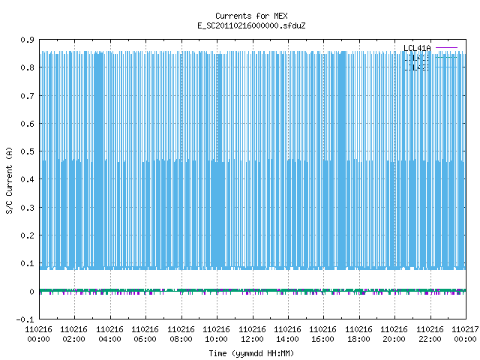Click the "0.7" y-axis tick label
This screenshot has width=480, height=360.
(x=27, y=96)
